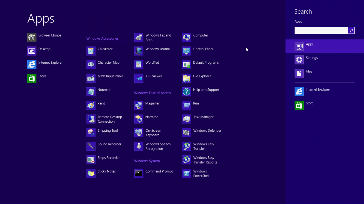Open the Control Panel icon
Screen dimensions: 364x204
point(186,51)
